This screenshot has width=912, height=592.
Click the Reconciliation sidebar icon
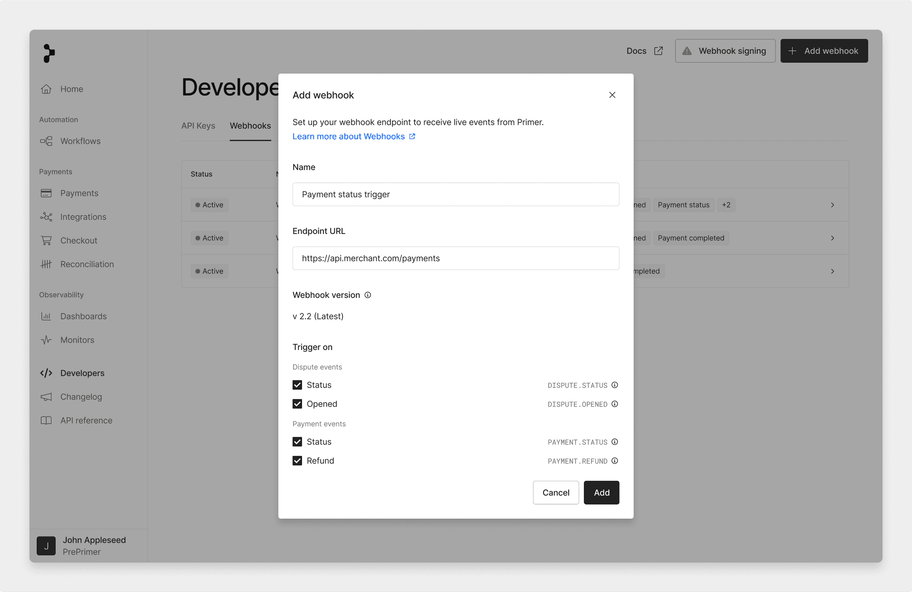(x=46, y=264)
